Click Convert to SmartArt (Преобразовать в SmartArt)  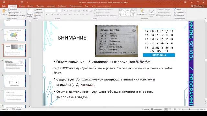(x=105, y=16)
